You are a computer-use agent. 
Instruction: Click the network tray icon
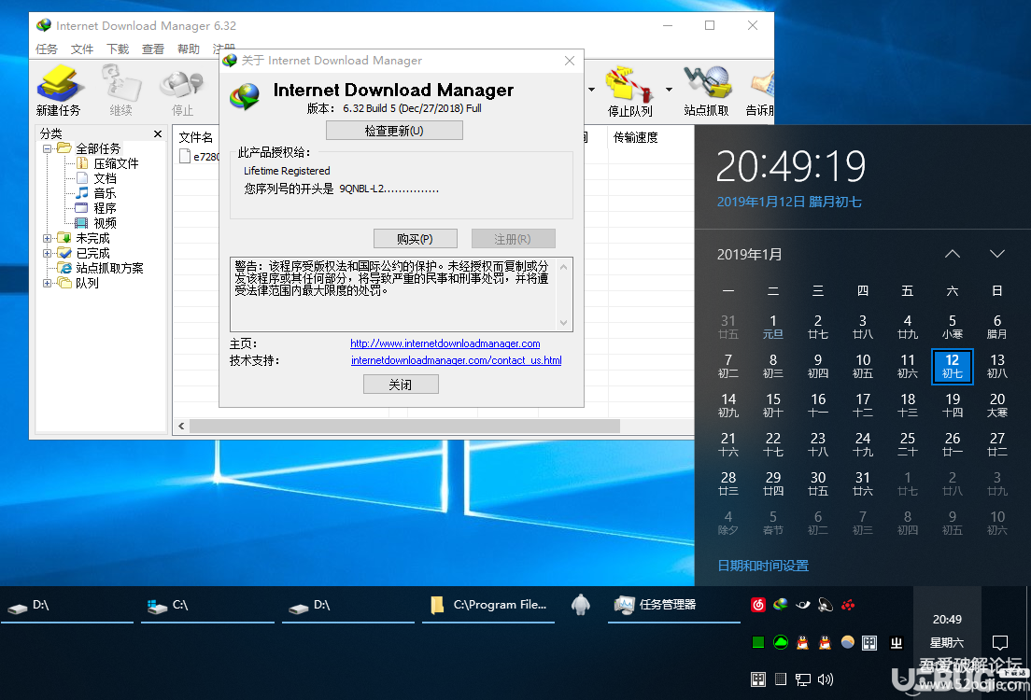pyautogui.click(x=803, y=679)
